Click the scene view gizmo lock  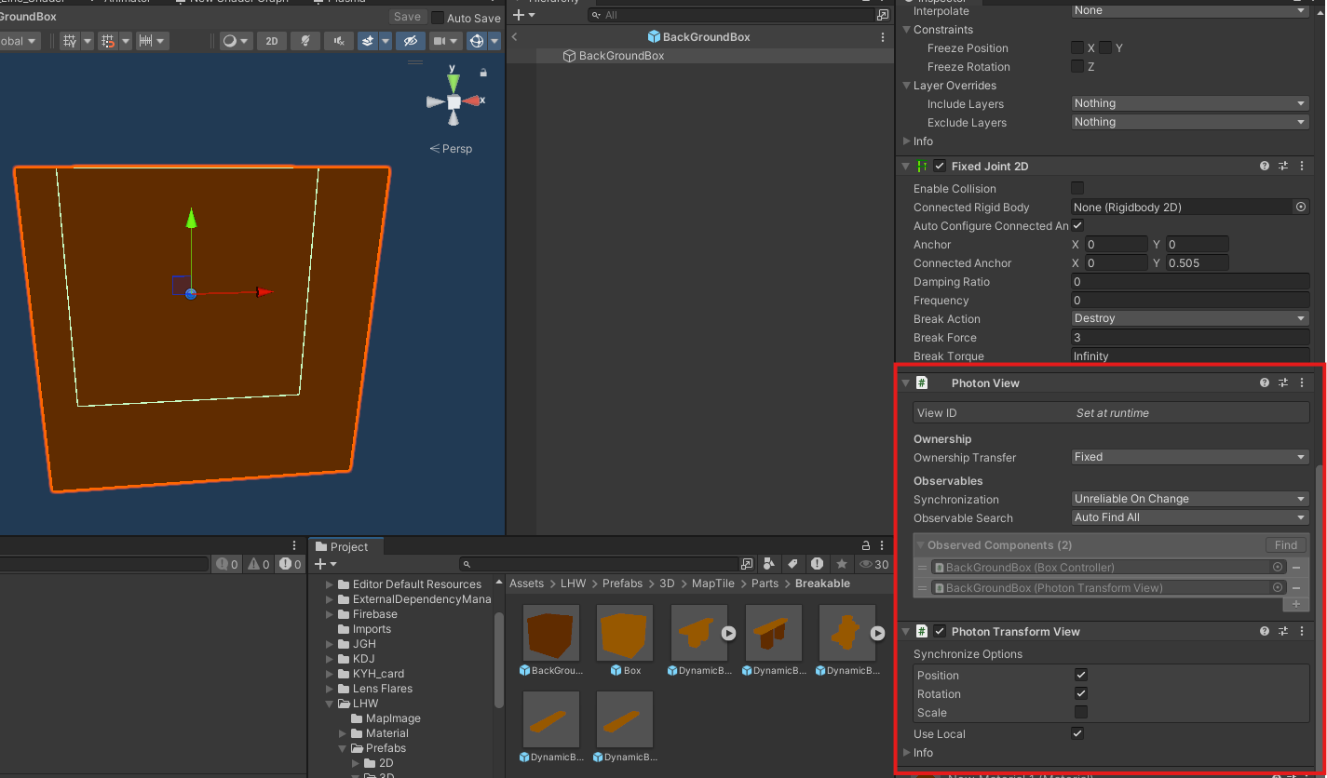pos(483,72)
